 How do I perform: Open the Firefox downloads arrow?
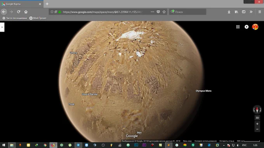(229, 12)
